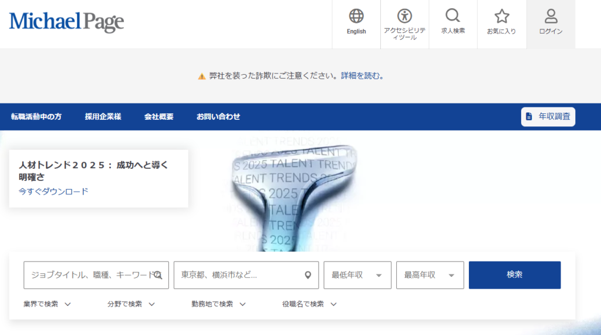The image size is (601, 335).
Task: Expand 勤務地で検索 section
Action: coord(218,304)
